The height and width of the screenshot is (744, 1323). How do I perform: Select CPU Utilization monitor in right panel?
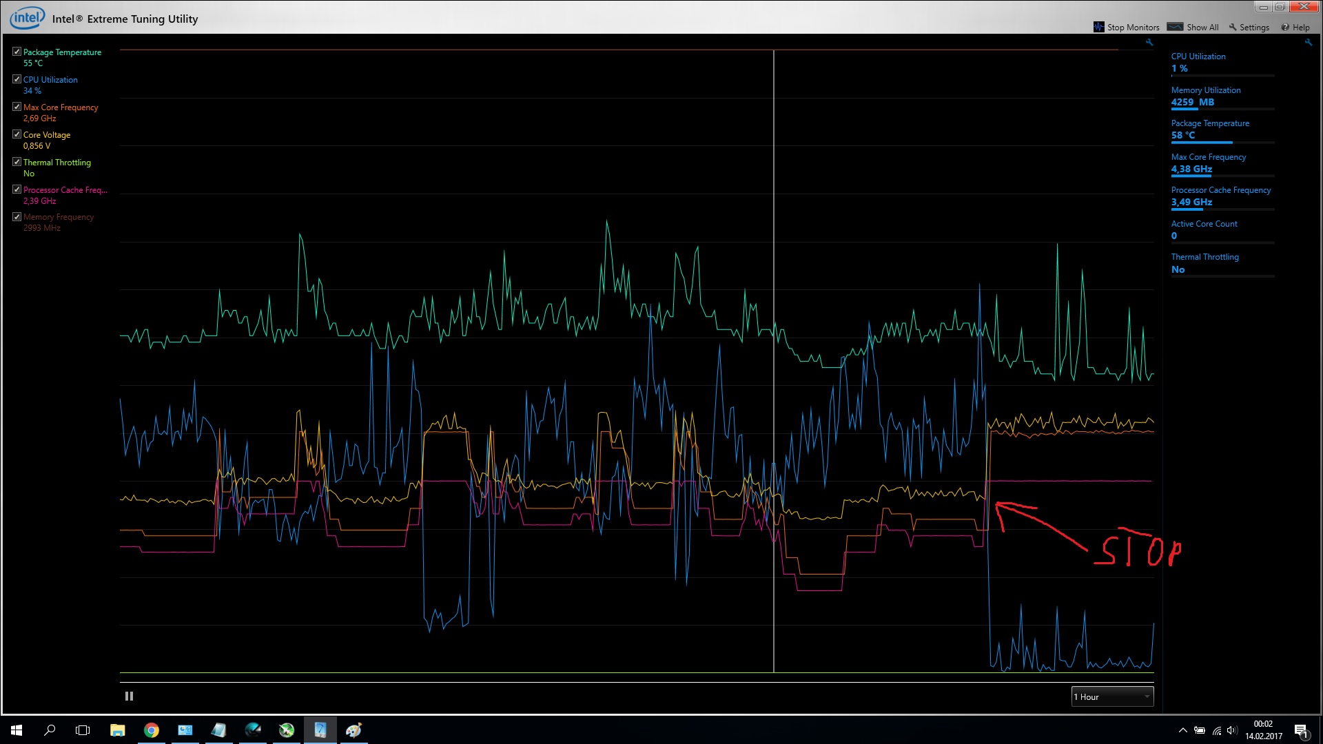[x=1222, y=63]
